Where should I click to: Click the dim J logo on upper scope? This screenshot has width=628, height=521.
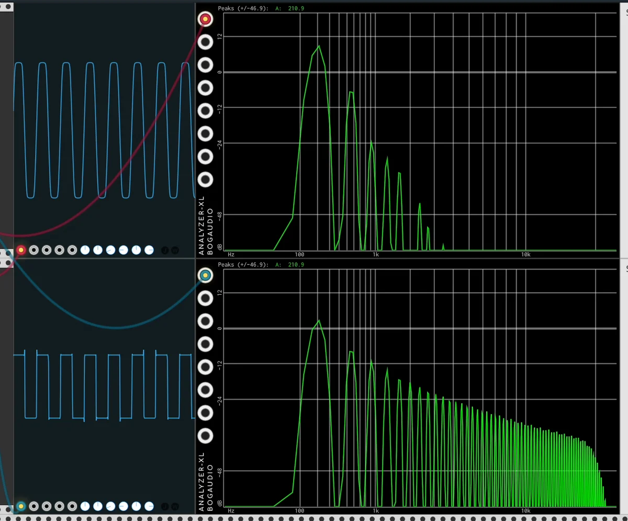[x=165, y=250]
